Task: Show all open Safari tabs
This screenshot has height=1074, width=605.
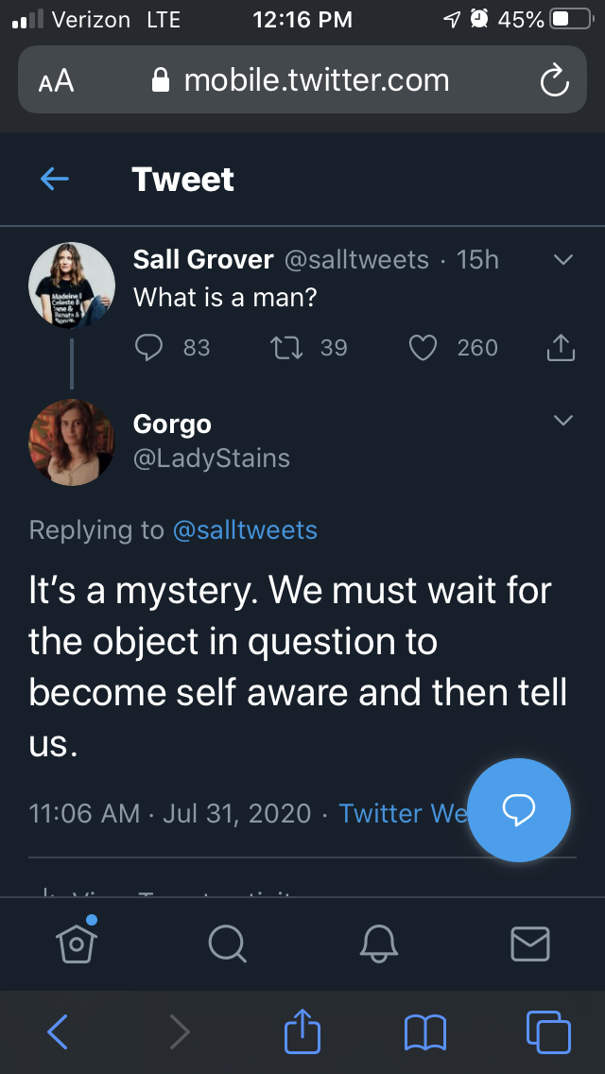Action: (x=547, y=1031)
